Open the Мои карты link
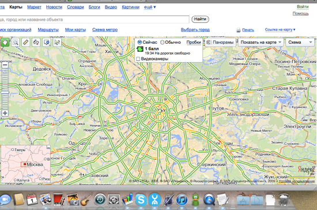Image resolution: width=317 pixels, height=210 pixels. (x=76, y=30)
